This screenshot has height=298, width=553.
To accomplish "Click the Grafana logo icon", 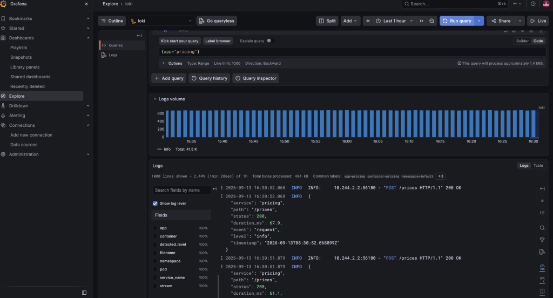I will point(3,4).
